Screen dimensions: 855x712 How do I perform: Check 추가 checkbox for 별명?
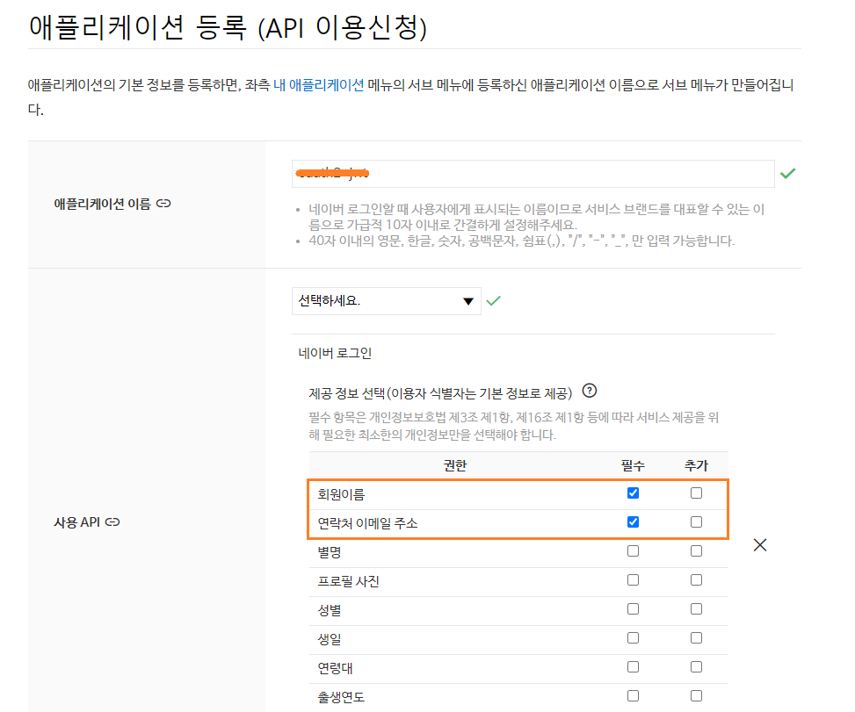(696, 550)
